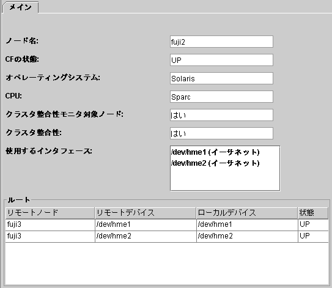Click the CPU field showing Sparc
The image size is (332, 288).
point(221,97)
